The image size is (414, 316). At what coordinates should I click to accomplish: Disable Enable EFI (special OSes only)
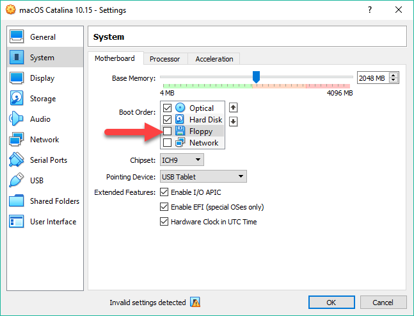(164, 207)
